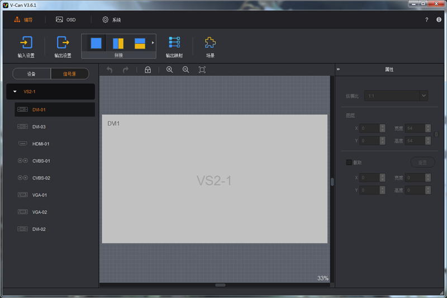Image resolution: width=447 pixels, height=298 pixels.
Task: Open 输入设置 input settings
Action: pyautogui.click(x=26, y=46)
